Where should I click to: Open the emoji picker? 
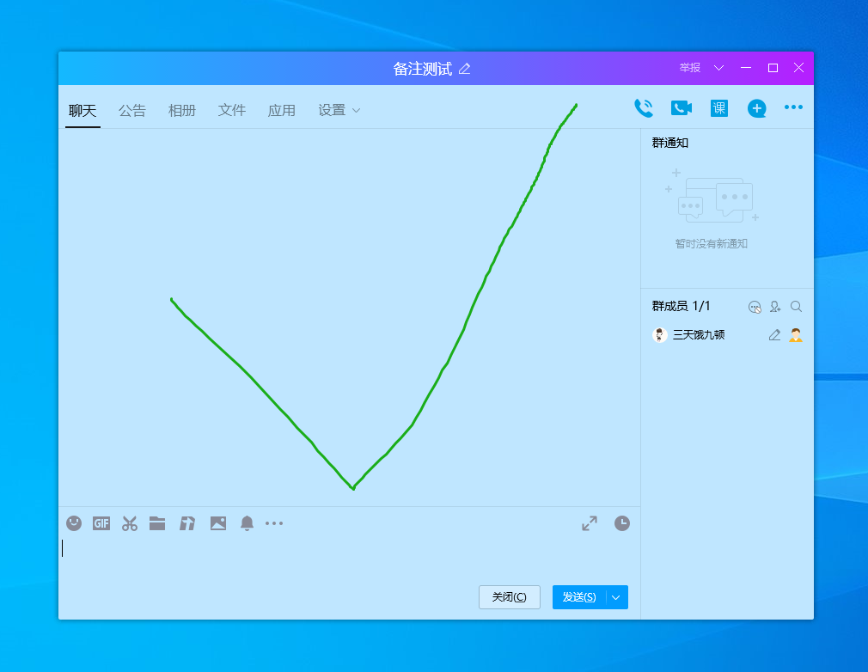[74, 523]
